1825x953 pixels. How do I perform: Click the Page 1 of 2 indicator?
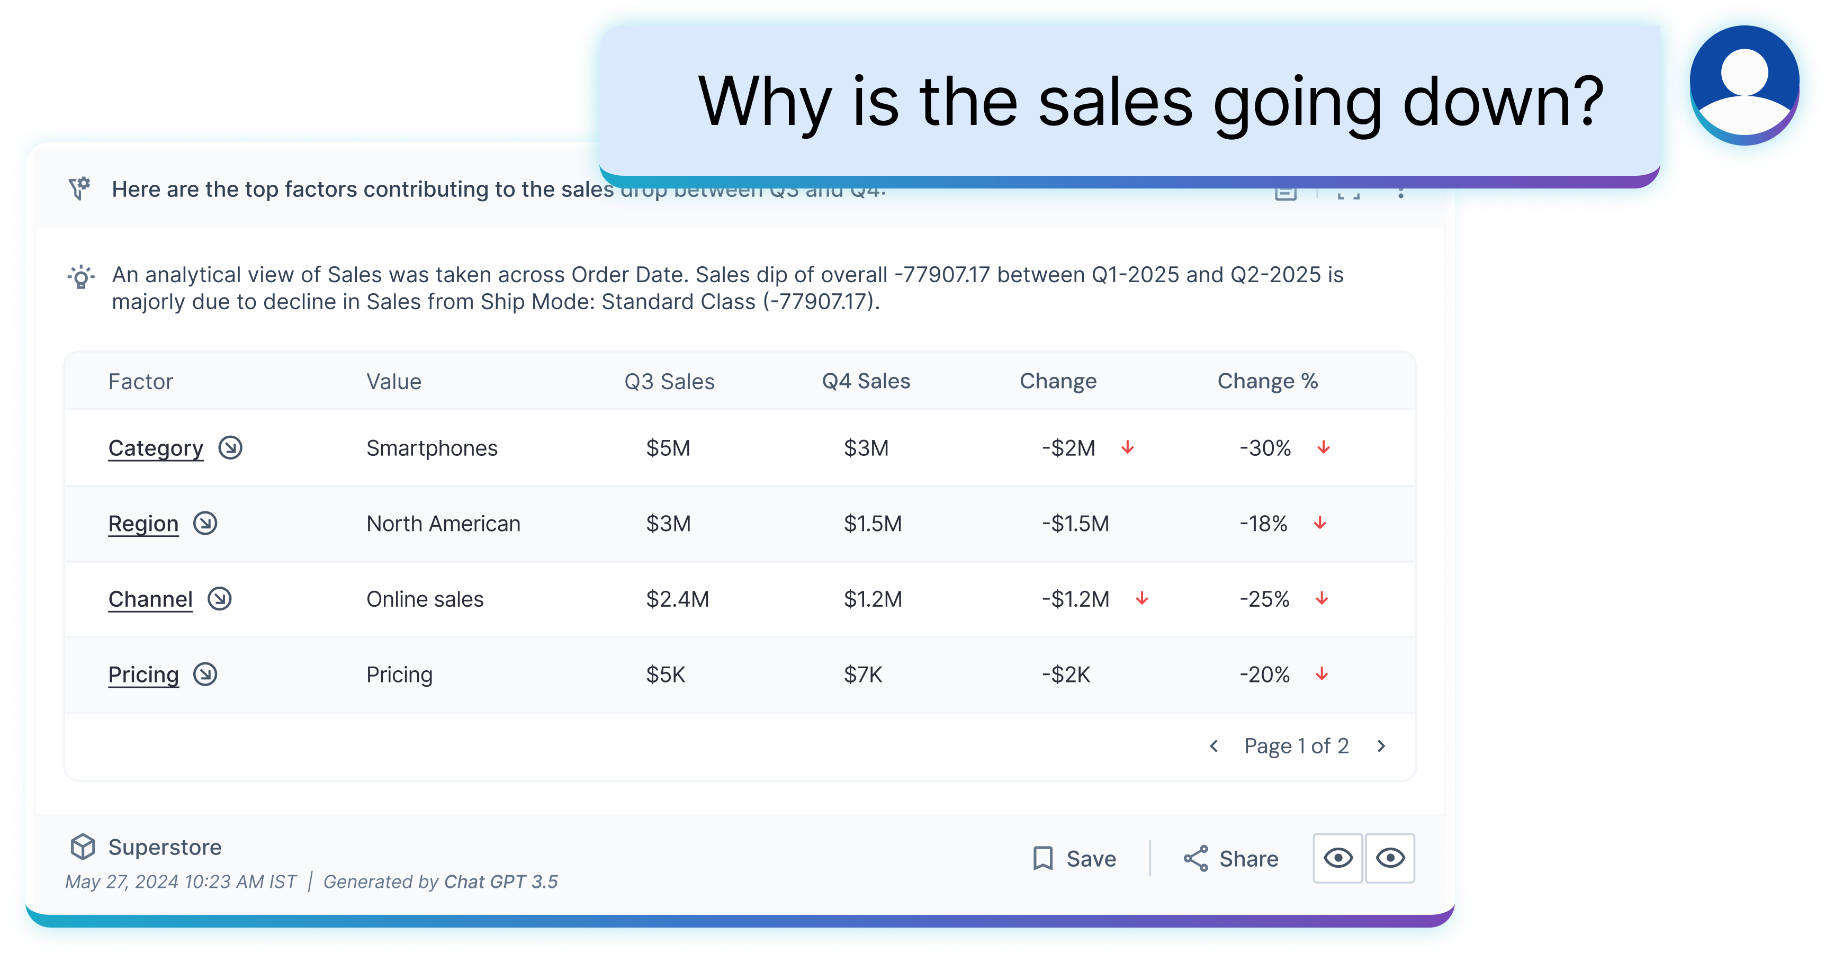tap(1297, 746)
